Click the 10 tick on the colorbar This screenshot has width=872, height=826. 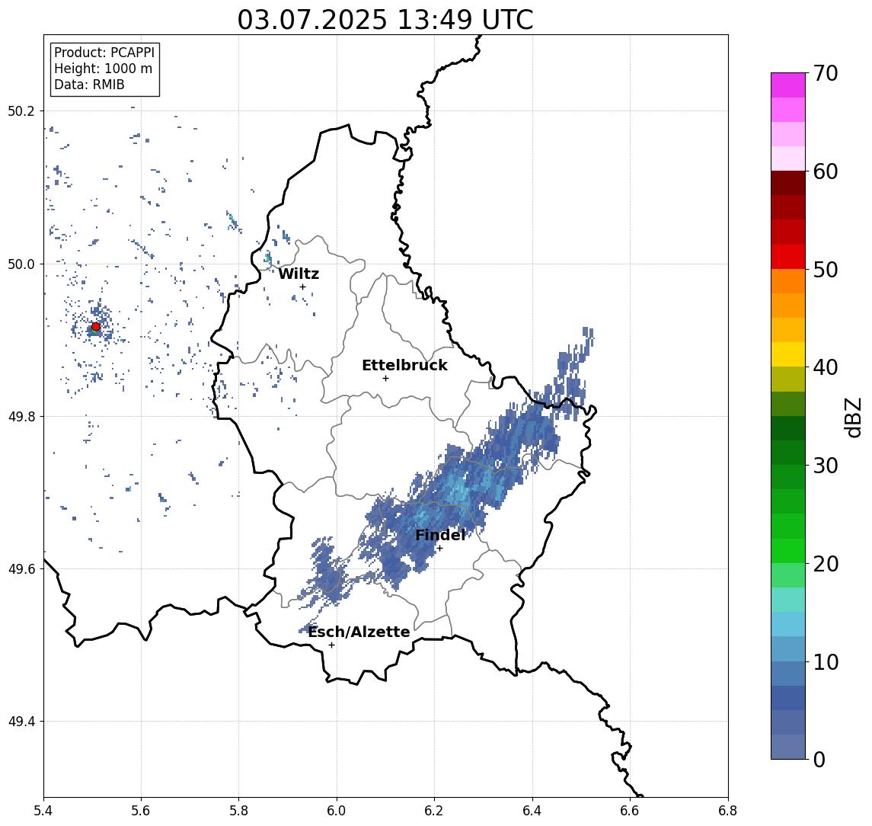(826, 662)
